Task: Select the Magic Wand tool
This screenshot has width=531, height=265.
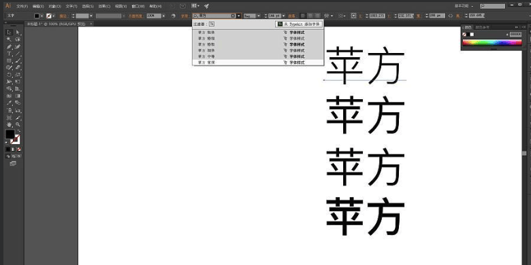Action: point(10,39)
